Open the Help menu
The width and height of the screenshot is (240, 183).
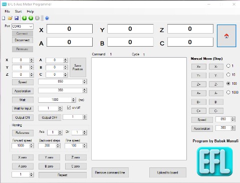click(x=30, y=12)
